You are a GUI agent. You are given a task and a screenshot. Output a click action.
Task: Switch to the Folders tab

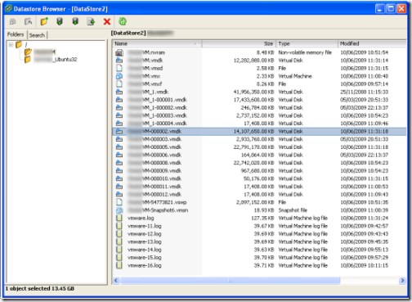tap(16, 34)
